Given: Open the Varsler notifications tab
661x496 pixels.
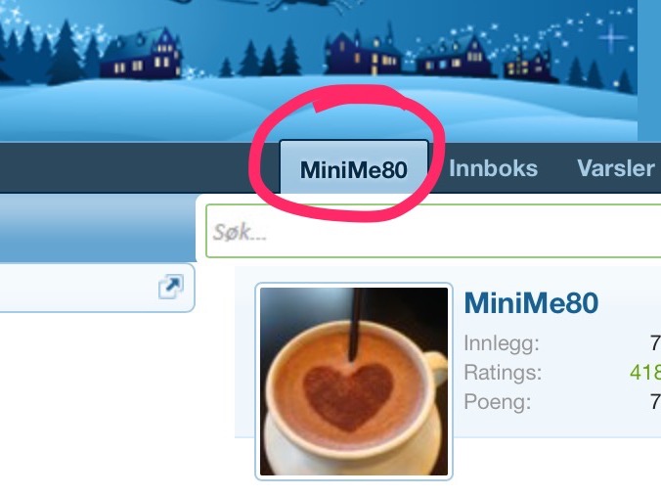Looking at the screenshot, I should coord(615,168).
